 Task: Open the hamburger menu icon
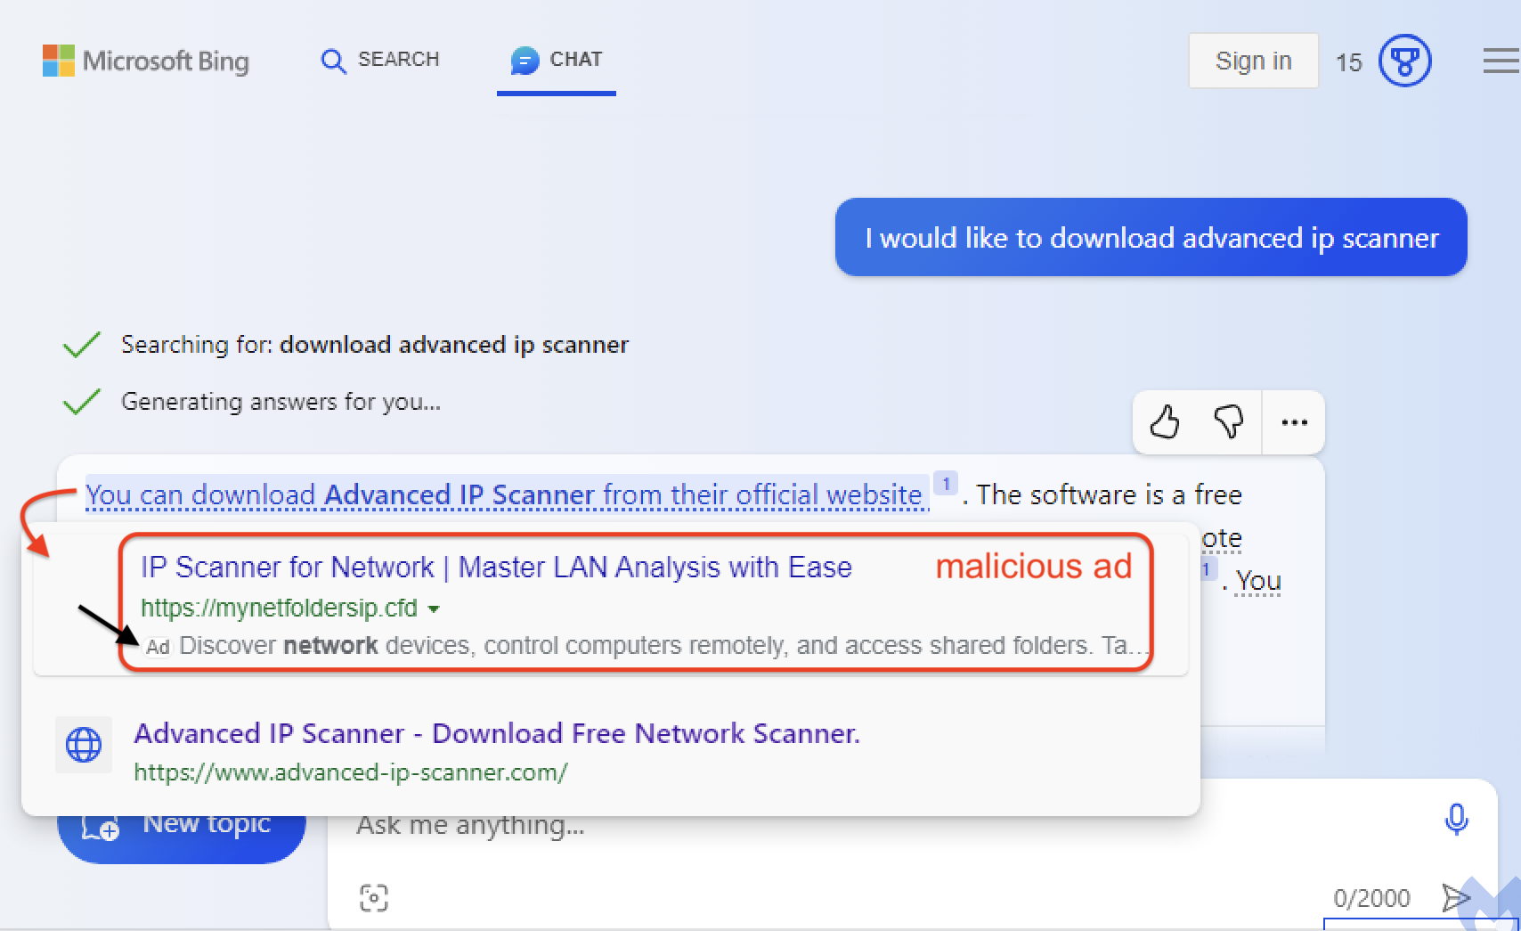coord(1501,61)
